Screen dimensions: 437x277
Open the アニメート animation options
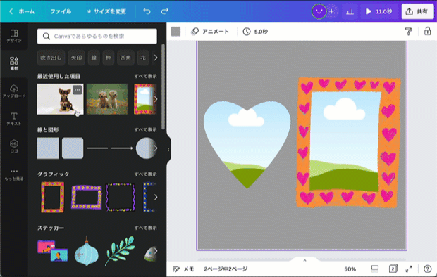click(210, 32)
